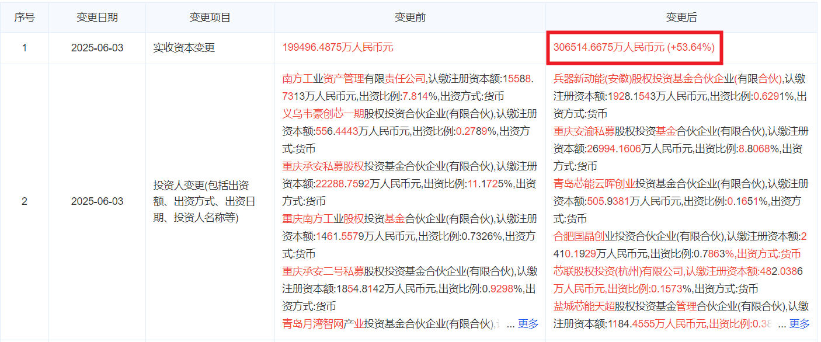Select serial number 1 cell
821x342 pixels.
(25, 48)
